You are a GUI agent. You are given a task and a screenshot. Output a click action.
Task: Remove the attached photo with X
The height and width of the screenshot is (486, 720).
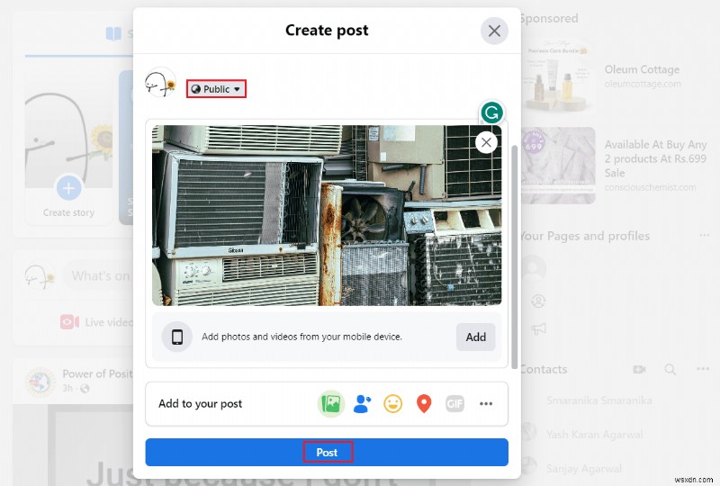[x=486, y=142]
